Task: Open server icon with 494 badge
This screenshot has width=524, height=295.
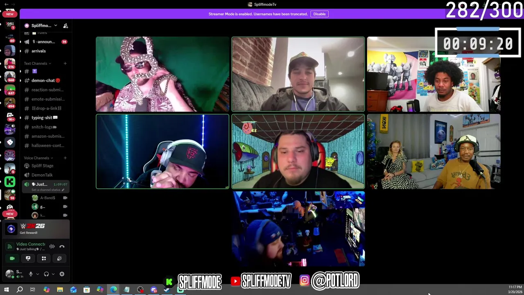Action: point(10,103)
